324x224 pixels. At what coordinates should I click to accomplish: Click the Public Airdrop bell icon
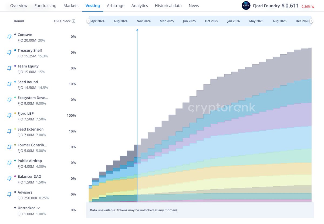pos(9,163)
